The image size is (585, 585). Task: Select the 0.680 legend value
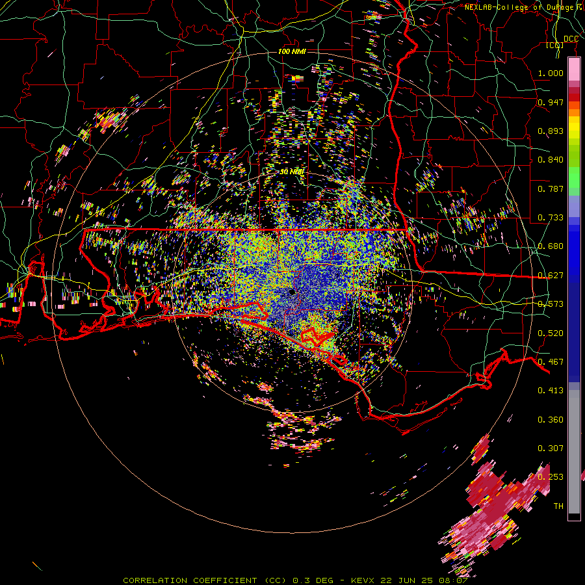(x=551, y=246)
